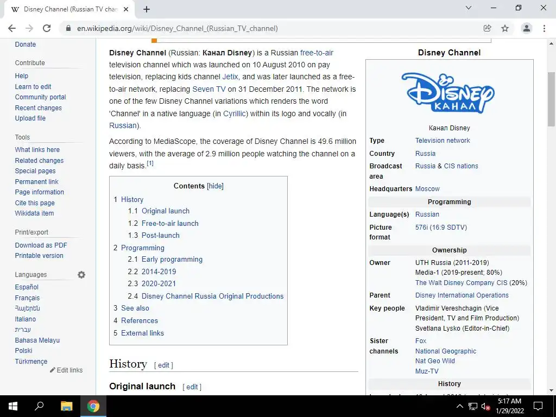The image size is (556, 417).
Task: Hide the Contents table
Action: point(215,186)
